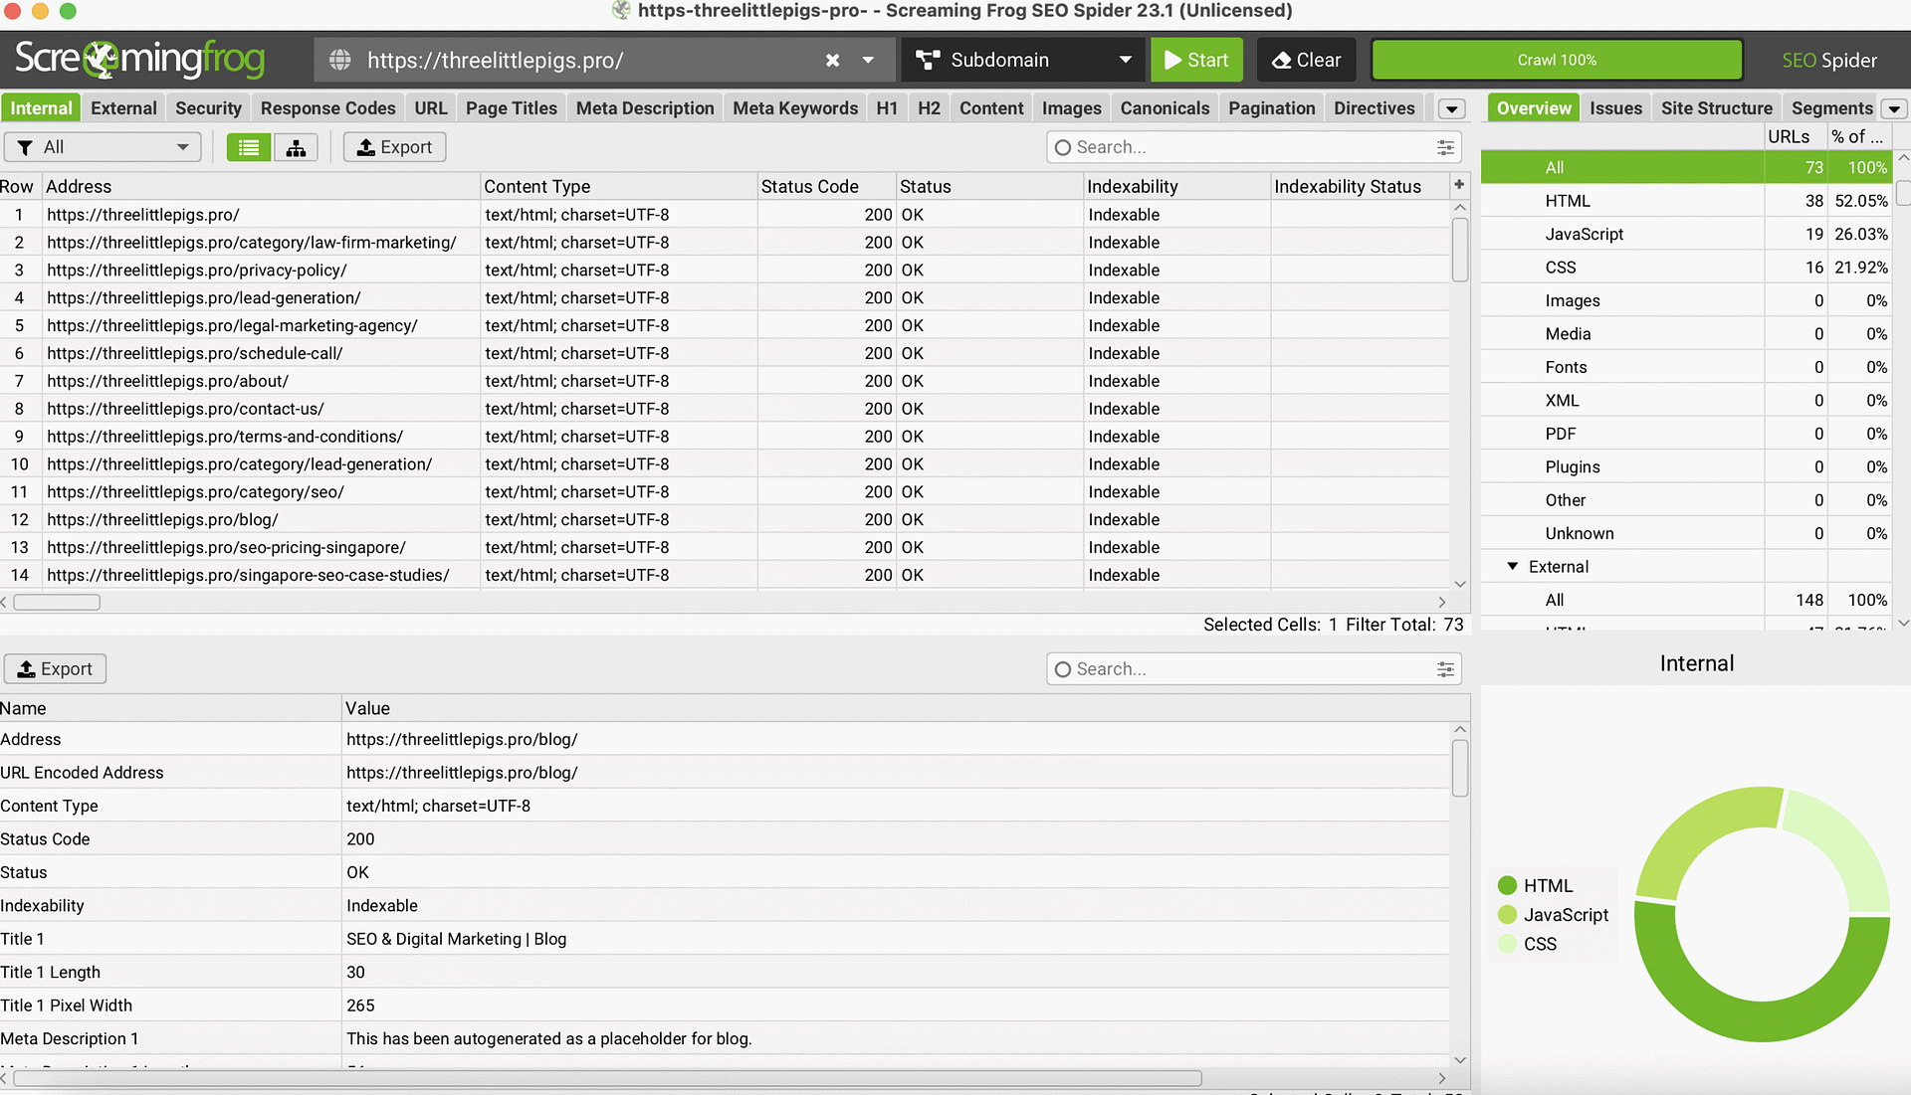The image size is (1911, 1095).
Task: Click the upper Search input field
Action: (1244, 147)
